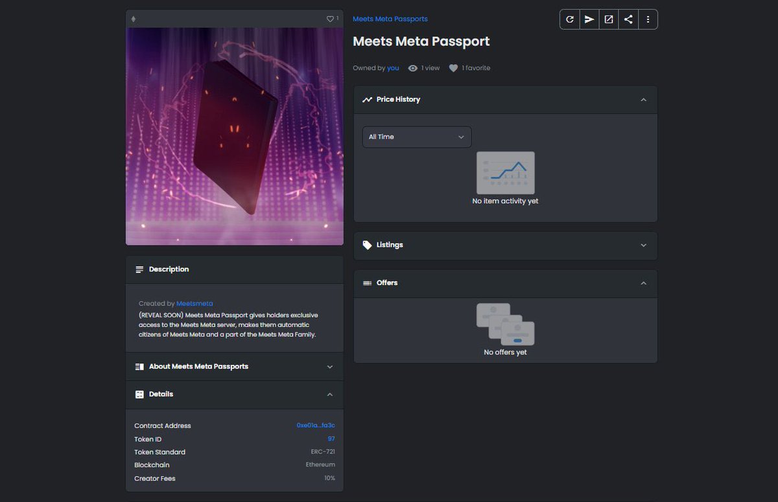Image resolution: width=778 pixels, height=502 pixels.
Task: Click the heart favorite icon above image
Action: 330,19
